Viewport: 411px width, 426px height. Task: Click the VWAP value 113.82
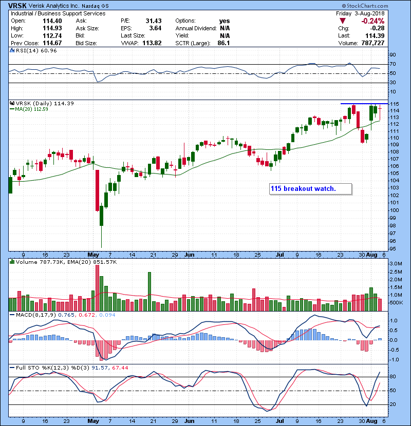pos(152,43)
